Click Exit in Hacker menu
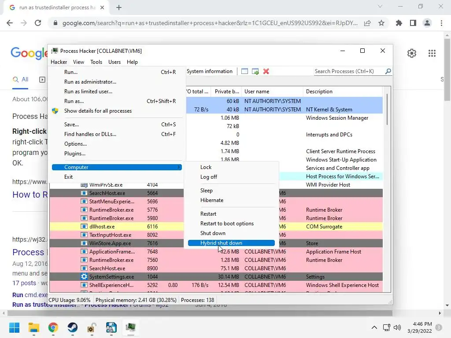 [x=117, y=177]
